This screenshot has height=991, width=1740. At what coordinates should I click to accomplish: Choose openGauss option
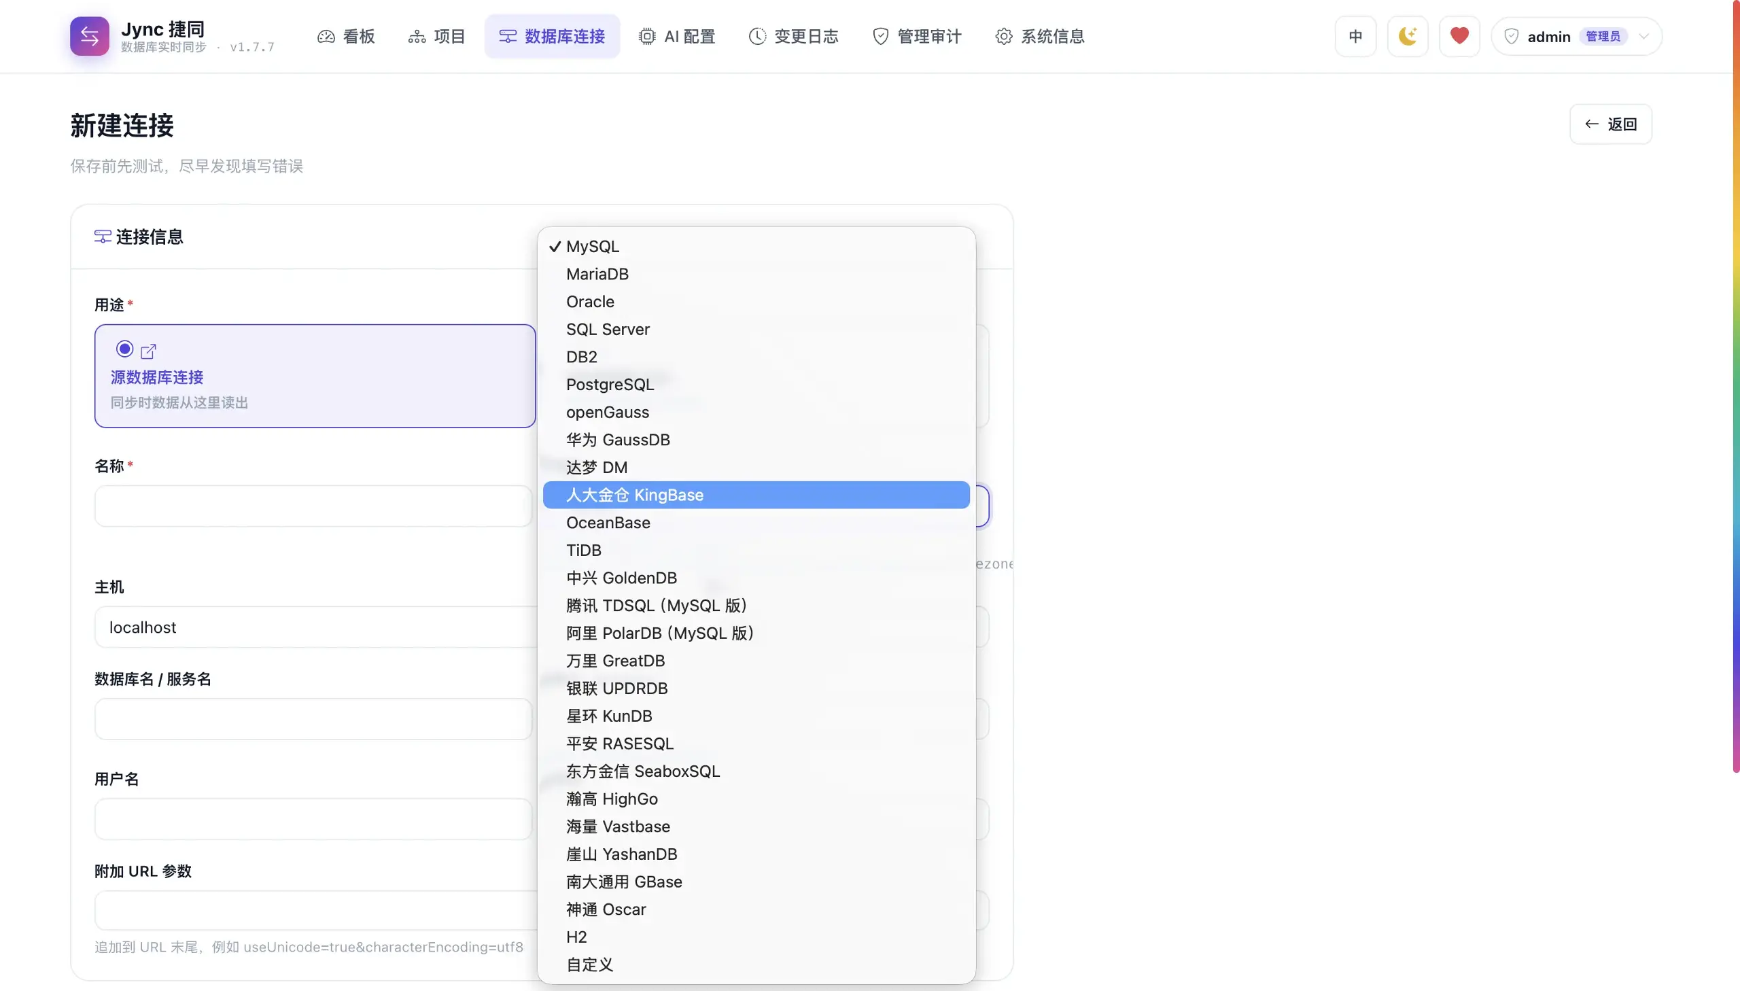coord(756,412)
